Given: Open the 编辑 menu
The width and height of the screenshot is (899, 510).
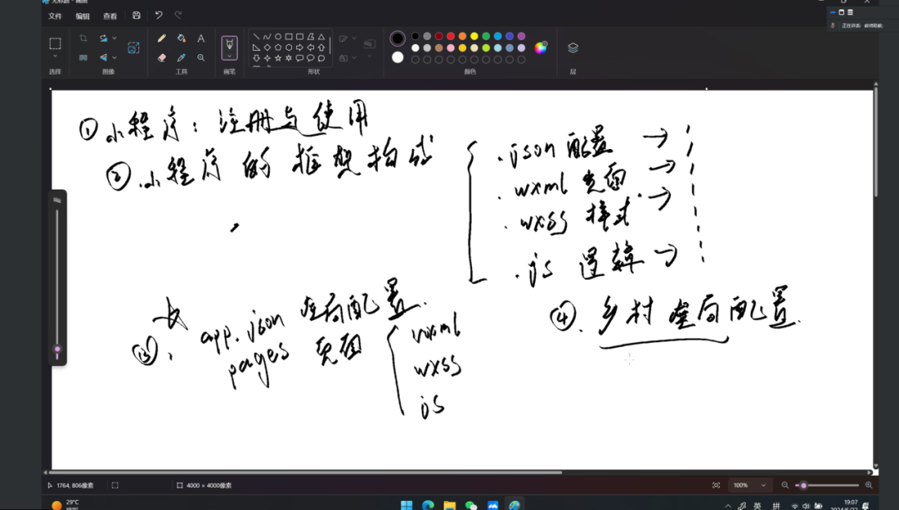Looking at the screenshot, I should pos(82,16).
